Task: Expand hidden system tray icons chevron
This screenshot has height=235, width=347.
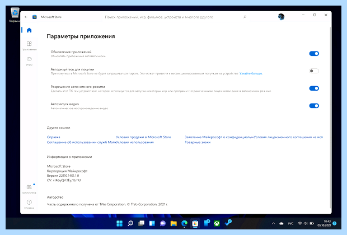Action: point(274,223)
